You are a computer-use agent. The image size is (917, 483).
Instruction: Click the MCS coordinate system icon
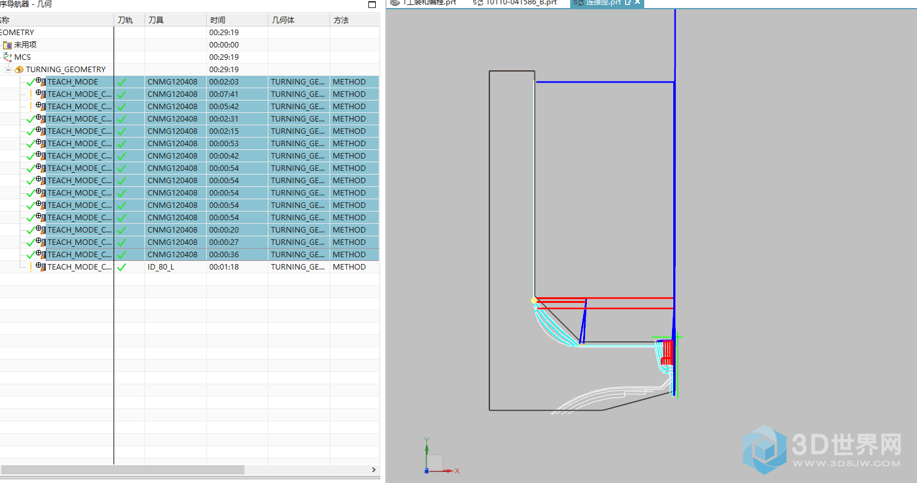coord(8,57)
